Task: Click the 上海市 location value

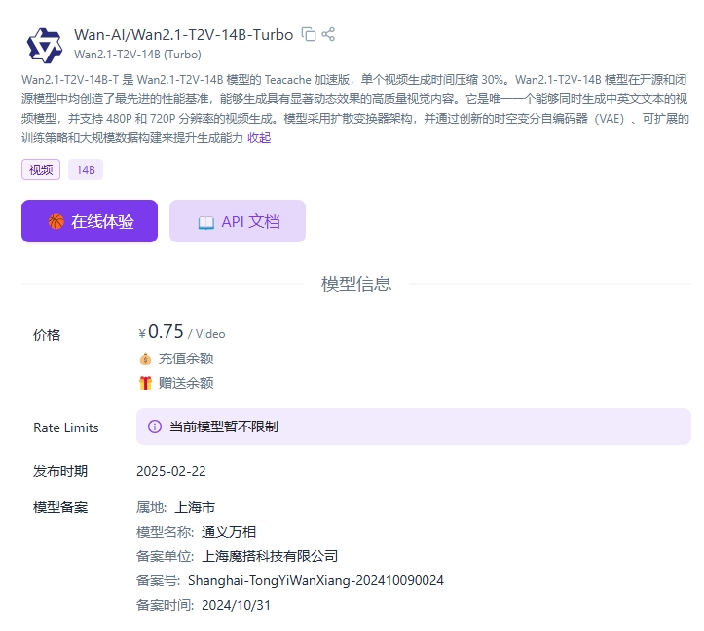Action: (195, 507)
